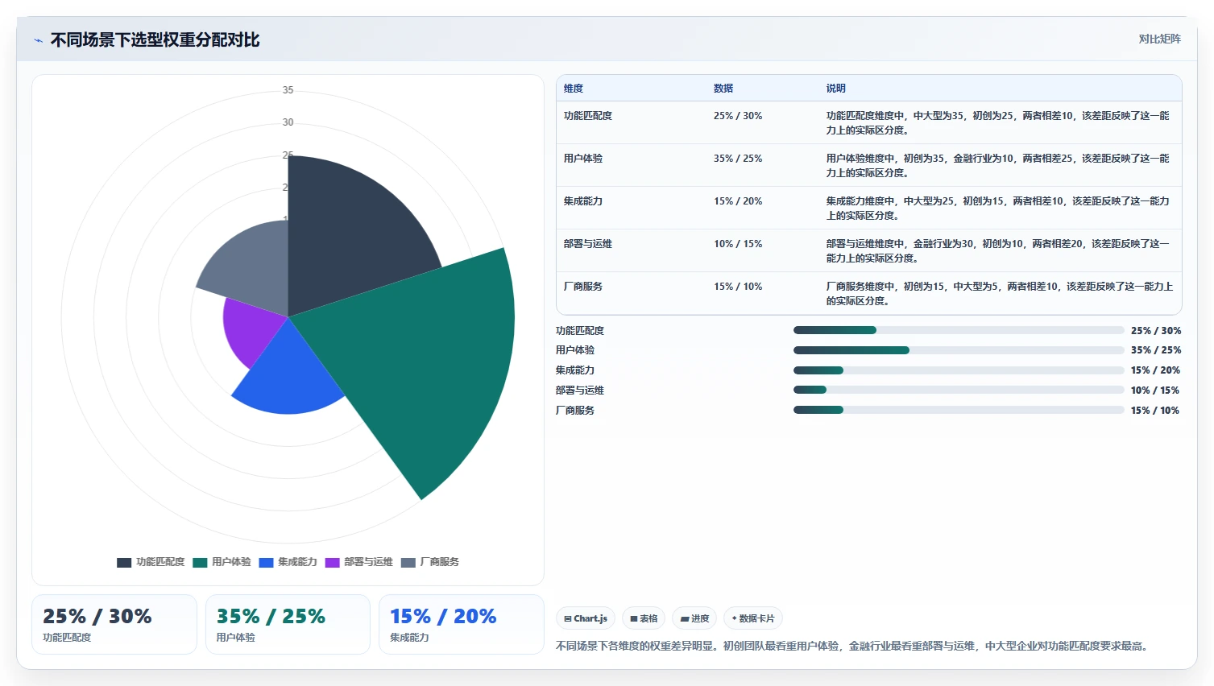The image size is (1214, 686).
Task: Toggle 部署与运维 legend swatch
Action: pos(332,563)
